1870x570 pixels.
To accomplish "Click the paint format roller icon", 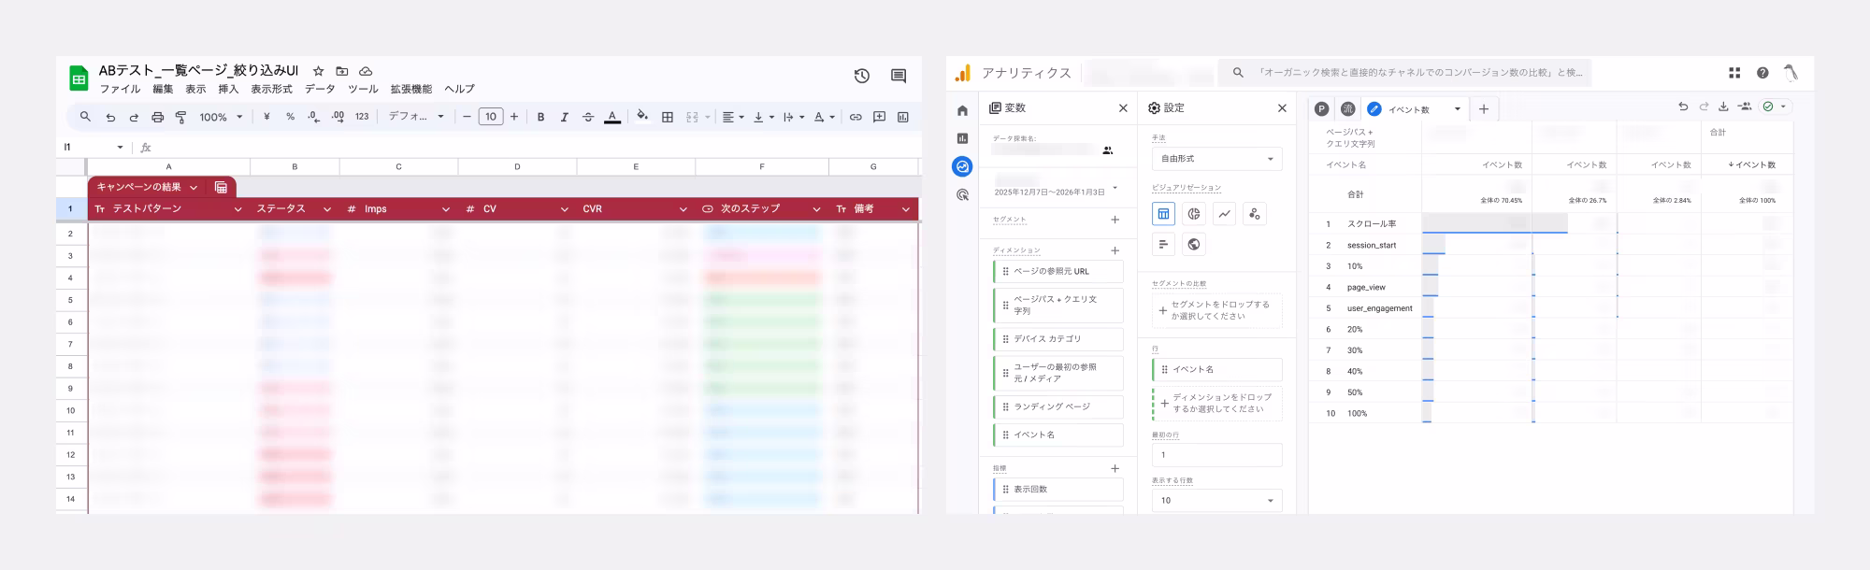I will coord(180,117).
